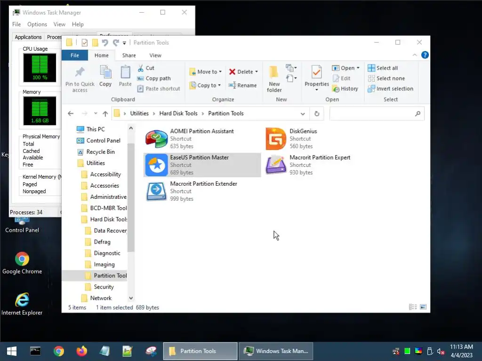Open Google Chrome desktop shortcut
Viewport: 482px width, 361px height.
click(22, 263)
